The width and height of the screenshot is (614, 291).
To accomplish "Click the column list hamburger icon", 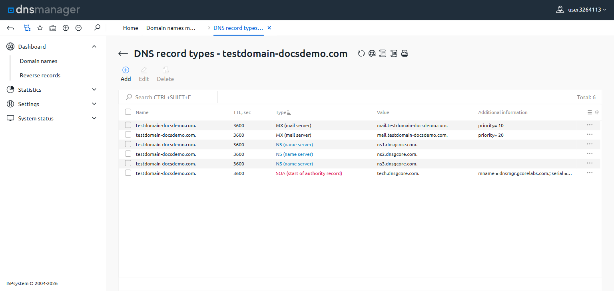I will [x=590, y=112].
